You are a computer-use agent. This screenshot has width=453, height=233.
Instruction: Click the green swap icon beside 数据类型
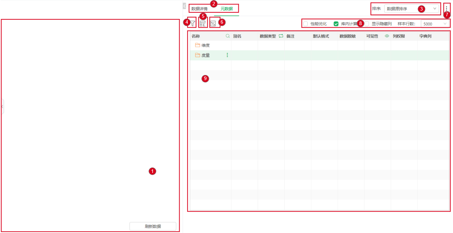click(x=281, y=36)
